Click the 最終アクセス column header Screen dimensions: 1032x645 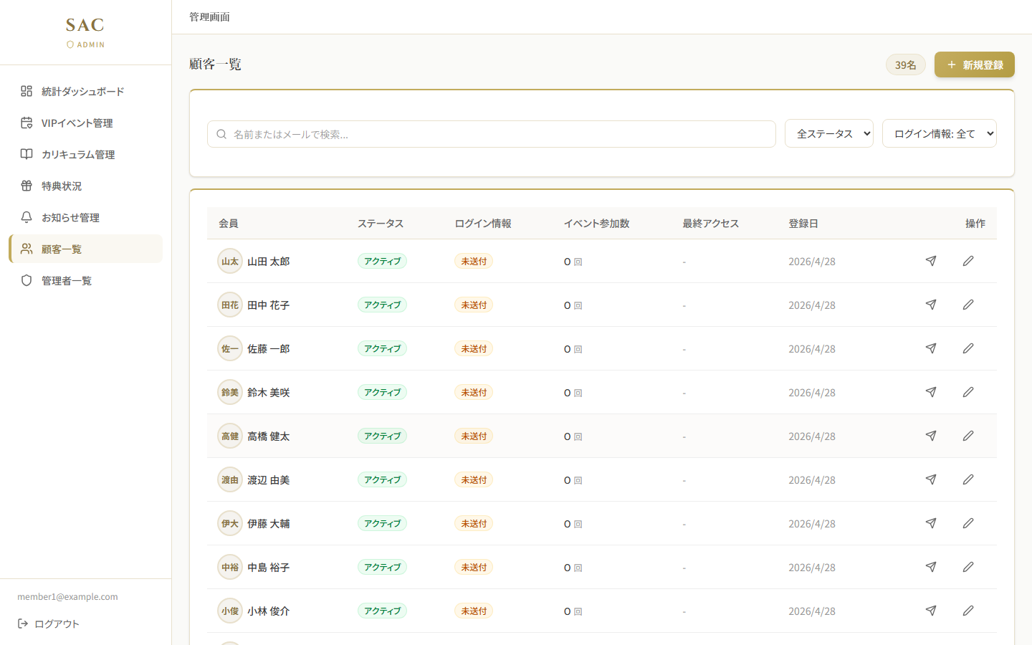[710, 224]
